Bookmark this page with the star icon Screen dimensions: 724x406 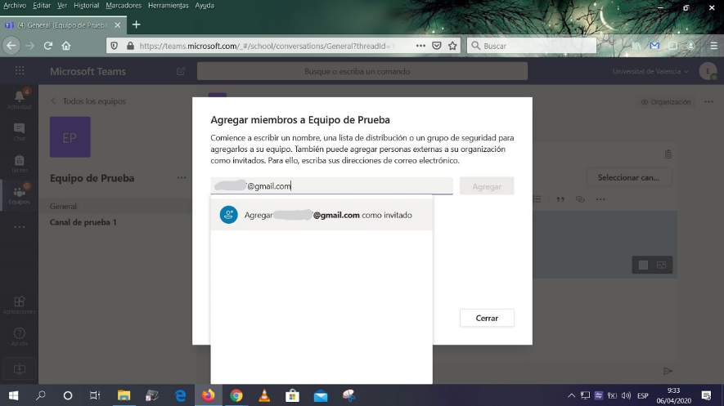tap(452, 46)
